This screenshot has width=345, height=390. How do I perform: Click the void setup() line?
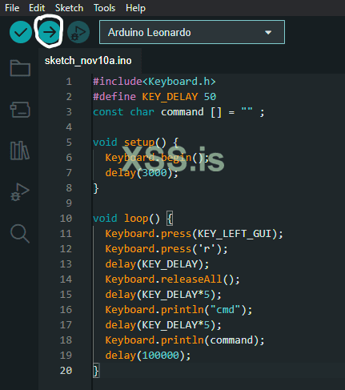point(135,143)
